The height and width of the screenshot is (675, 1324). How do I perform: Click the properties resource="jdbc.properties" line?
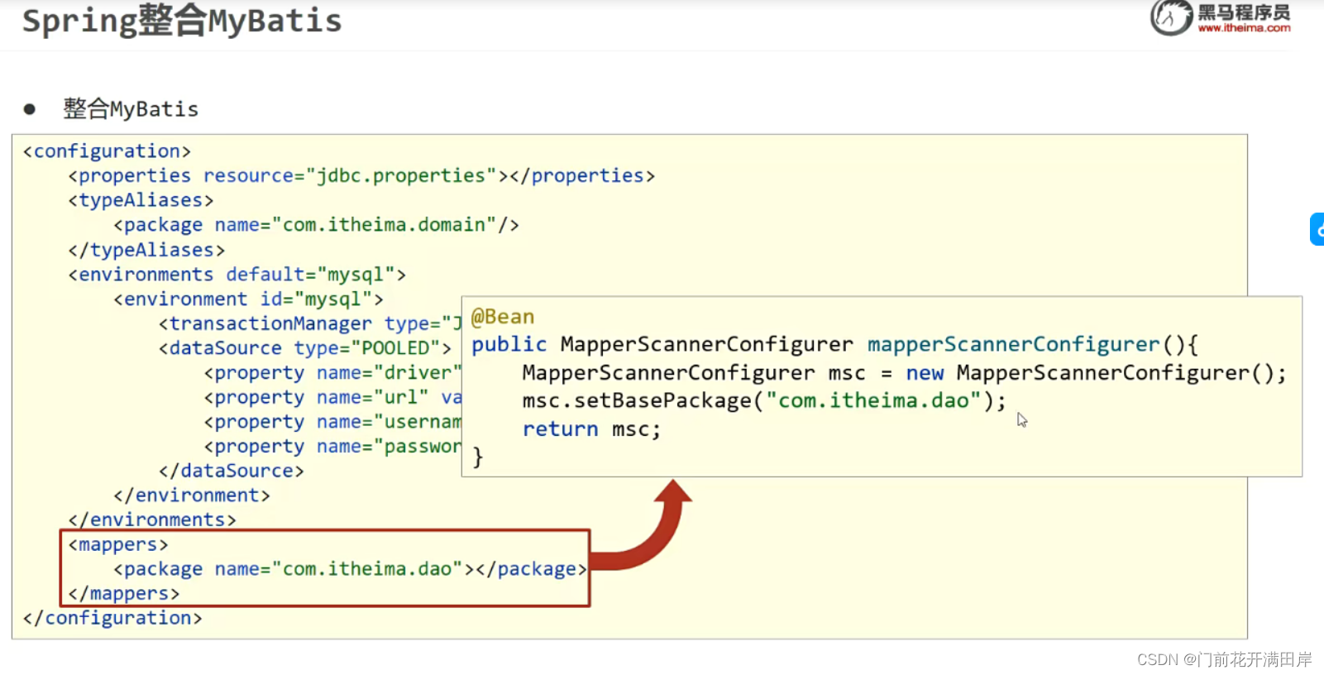(361, 176)
